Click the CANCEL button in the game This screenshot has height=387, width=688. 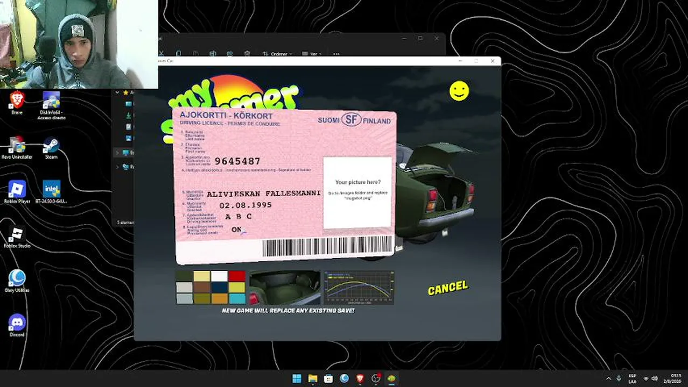[447, 288]
